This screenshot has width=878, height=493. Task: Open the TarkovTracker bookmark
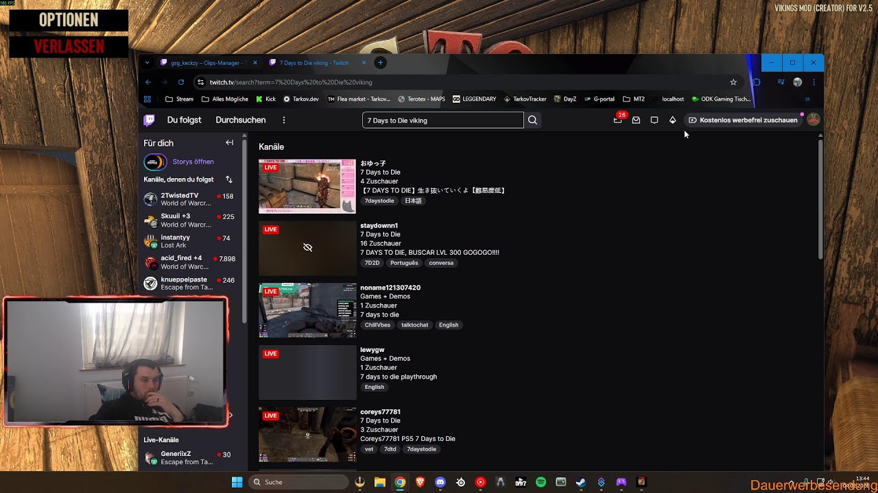pos(525,99)
